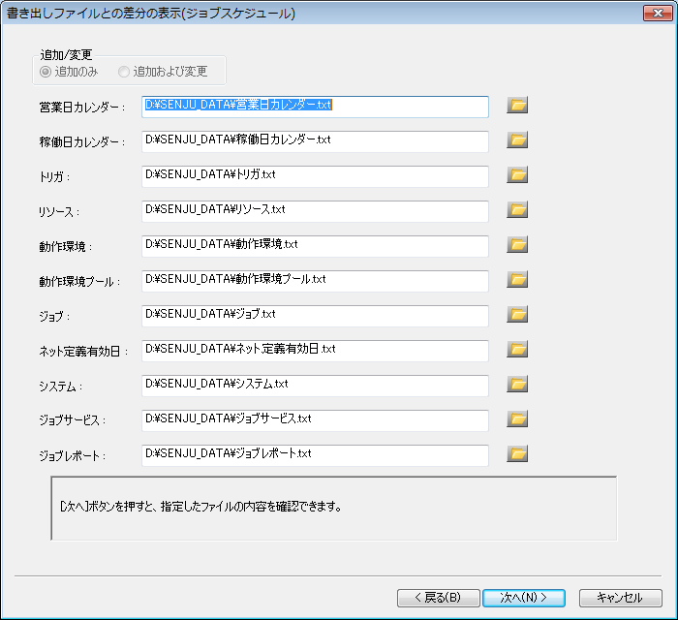Image resolution: width=678 pixels, height=620 pixels.
Task: Close the dialog window
Action: coord(658,13)
